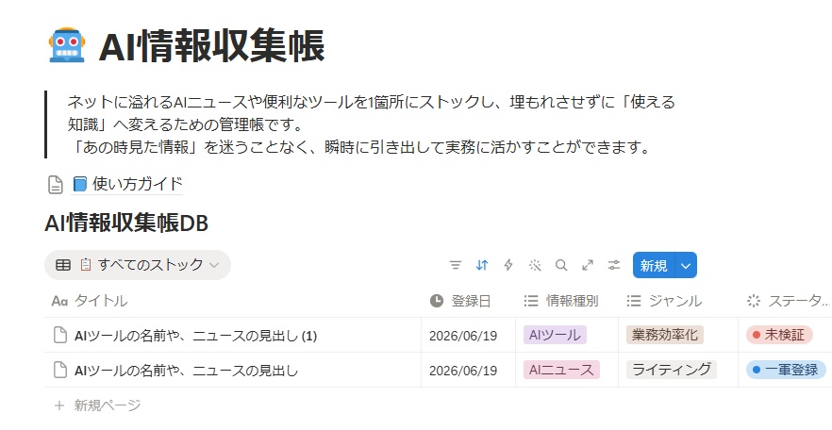
Task: Click the list icon in ジャンル header
Action: [x=634, y=301]
